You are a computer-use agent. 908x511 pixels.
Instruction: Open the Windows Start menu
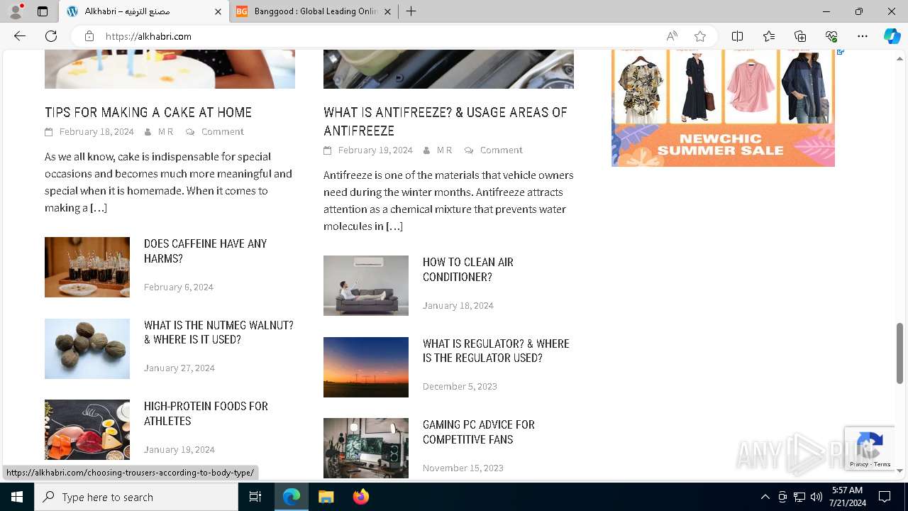click(x=17, y=497)
